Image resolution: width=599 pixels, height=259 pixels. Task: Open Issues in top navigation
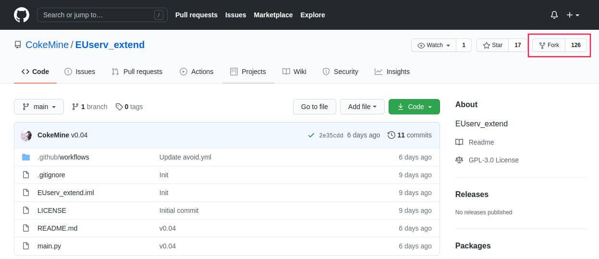point(235,15)
